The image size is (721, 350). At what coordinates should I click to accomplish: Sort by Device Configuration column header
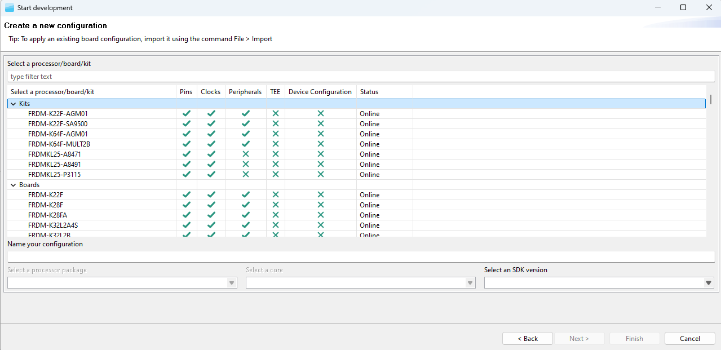coord(320,92)
